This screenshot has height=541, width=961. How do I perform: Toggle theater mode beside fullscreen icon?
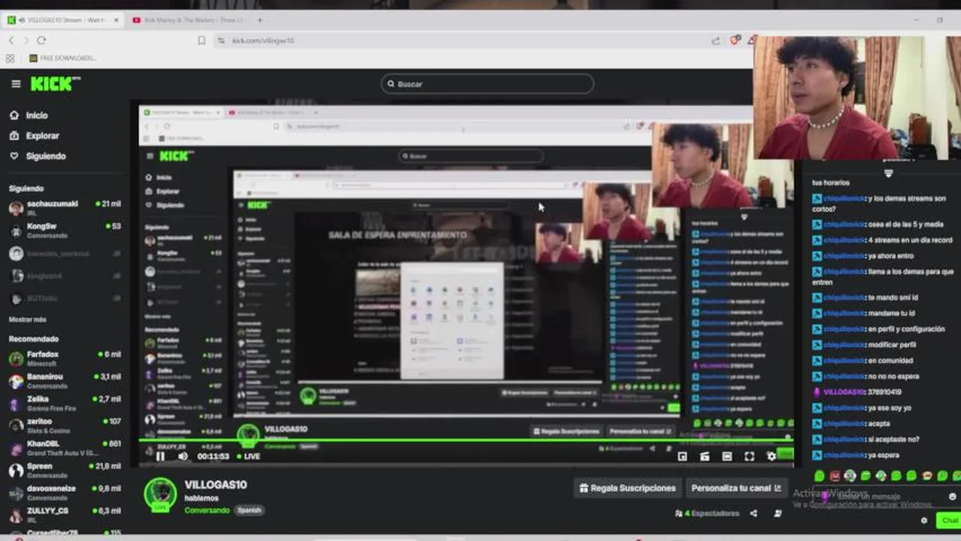(x=726, y=456)
